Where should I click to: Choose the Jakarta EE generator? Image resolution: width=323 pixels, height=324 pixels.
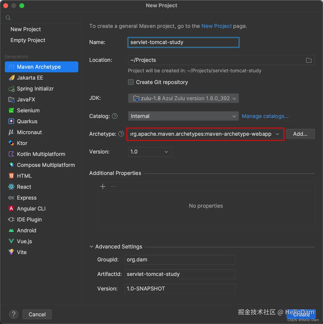(x=30, y=78)
